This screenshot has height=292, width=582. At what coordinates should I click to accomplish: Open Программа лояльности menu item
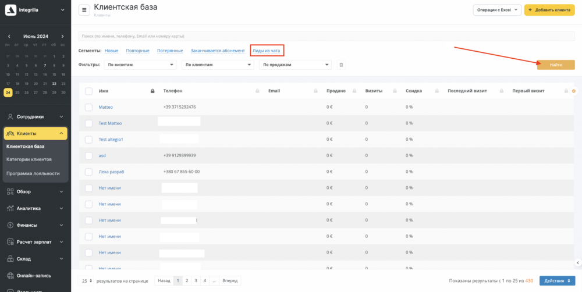33,173
